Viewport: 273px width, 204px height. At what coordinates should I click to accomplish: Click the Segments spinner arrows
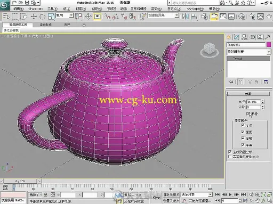click(263, 107)
